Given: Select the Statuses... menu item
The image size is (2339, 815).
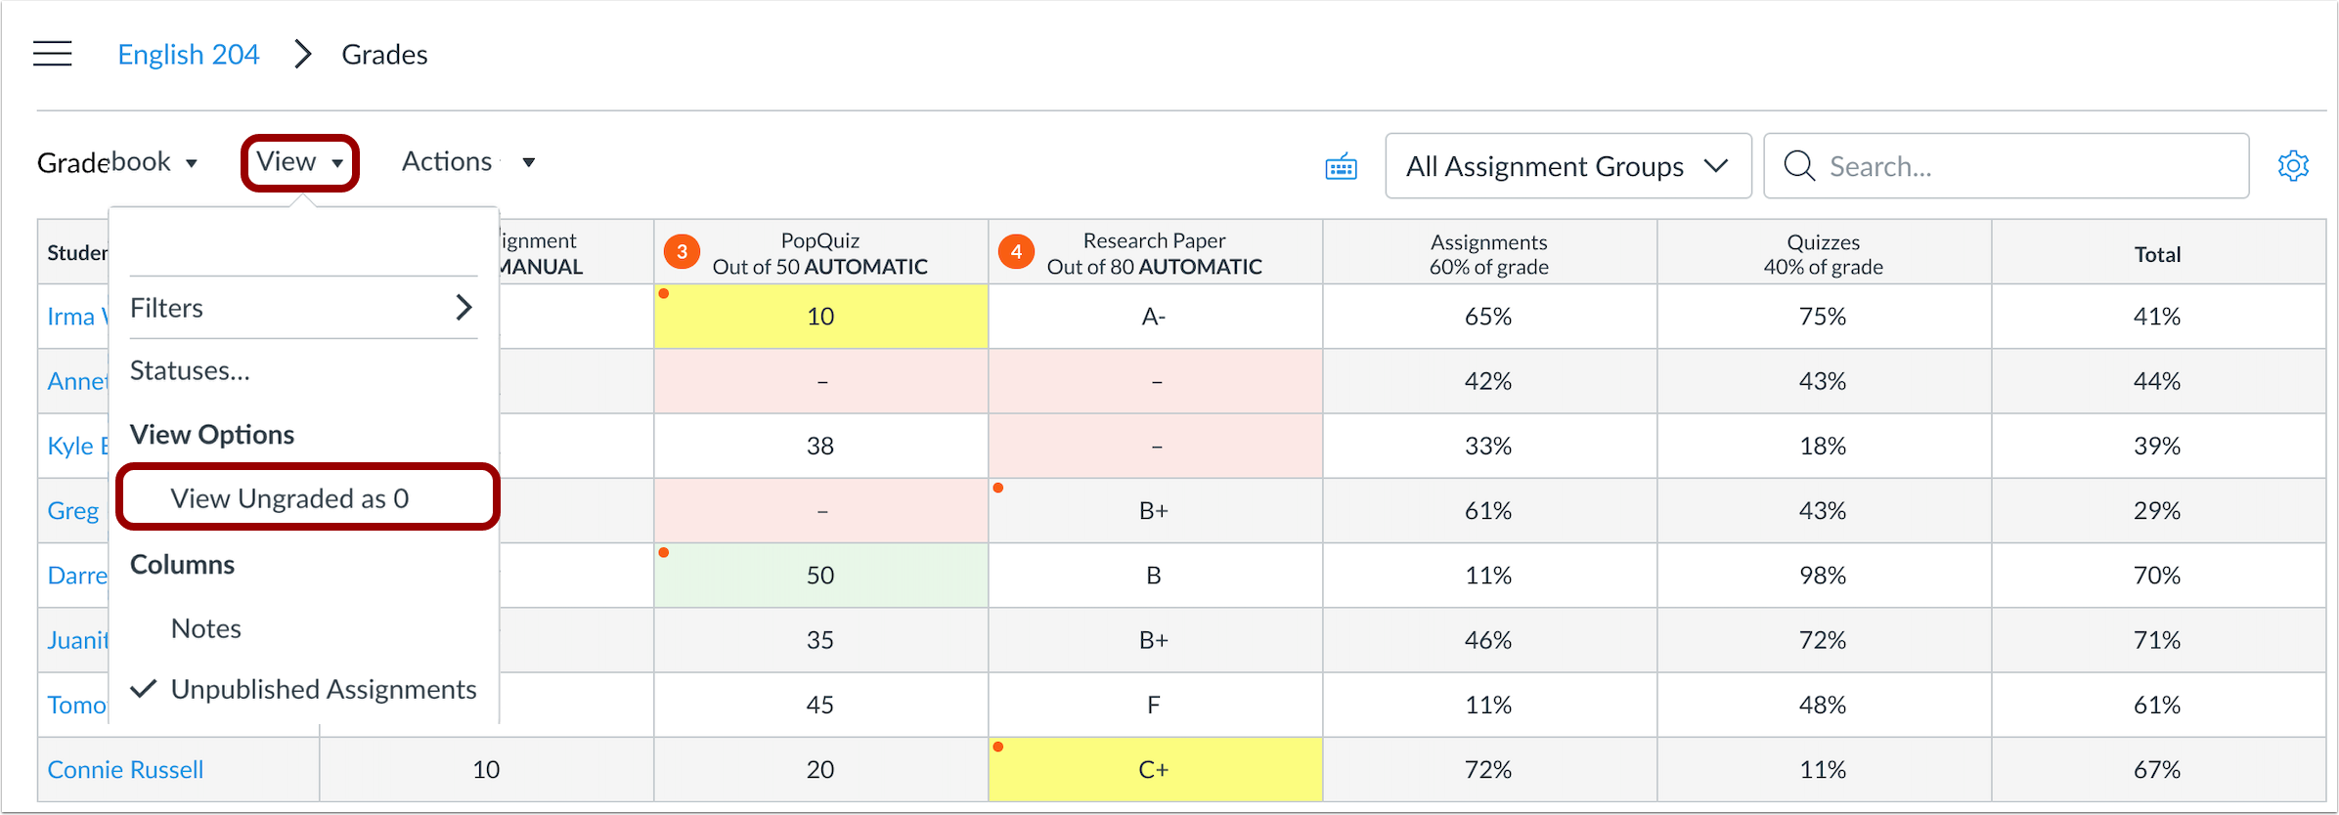Looking at the screenshot, I should click(x=190, y=370).
